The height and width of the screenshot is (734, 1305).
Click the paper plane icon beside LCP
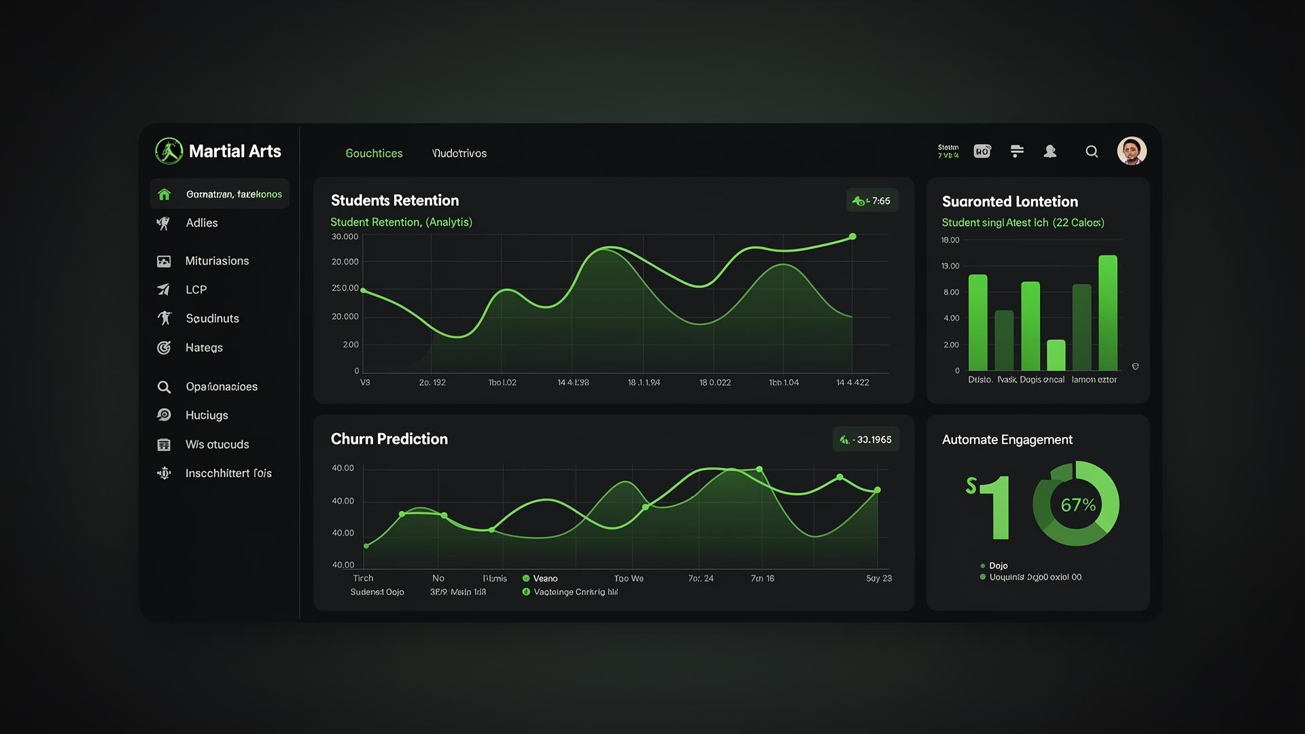coord(164,290)
